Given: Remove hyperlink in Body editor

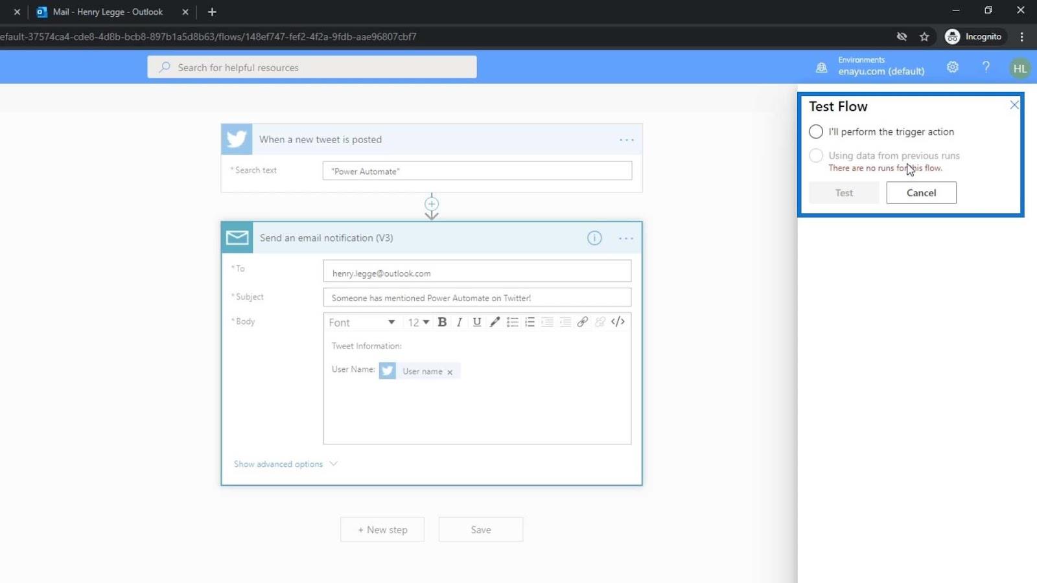Looking at the screenshot, I should (600, 322).
